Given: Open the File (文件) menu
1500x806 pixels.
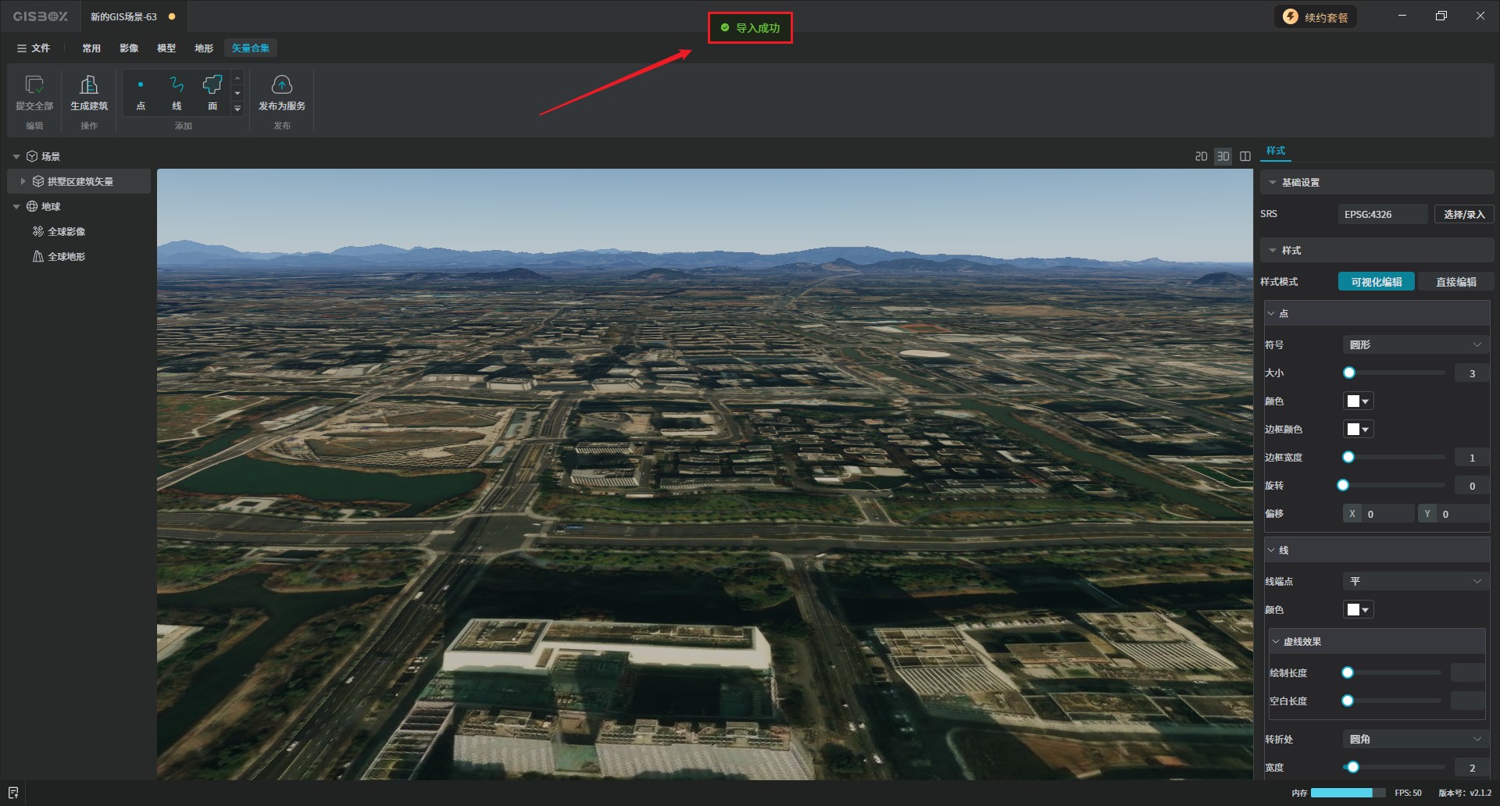Looking at the screenshot, I should click(x=34, y=48).
